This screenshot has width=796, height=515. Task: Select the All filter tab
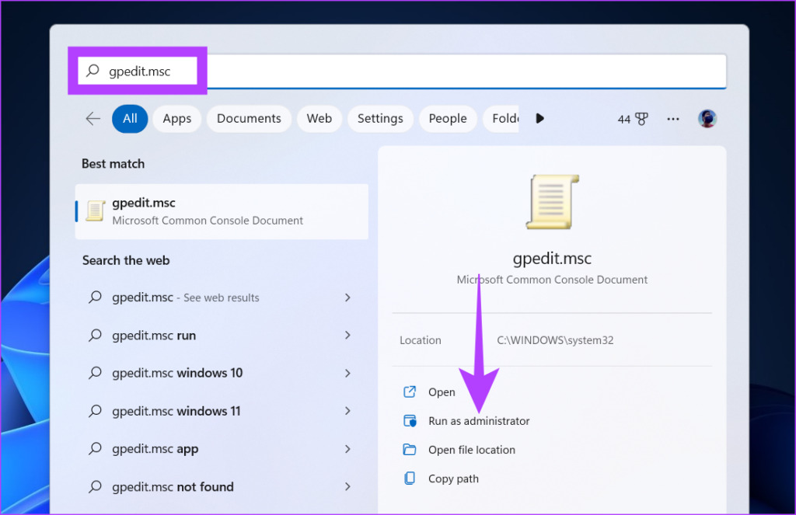[x=130, y=119]
